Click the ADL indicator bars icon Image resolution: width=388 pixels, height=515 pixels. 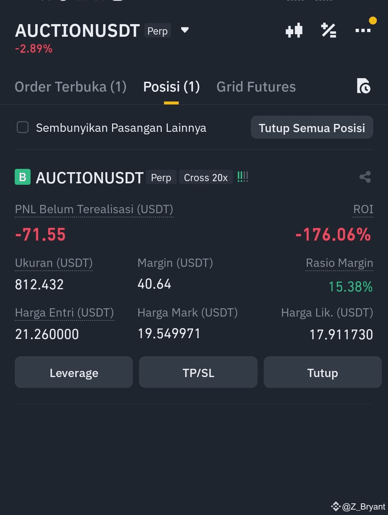coord(243,176)
